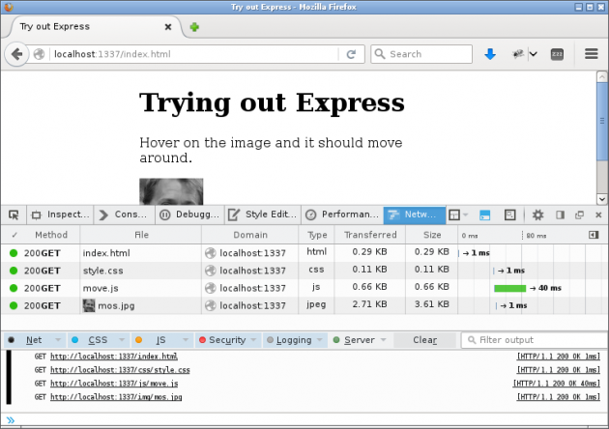Reload the page with the refresh icon
Image resolution: width=609 pixels, height=429 pixels.
pos(351,54)
